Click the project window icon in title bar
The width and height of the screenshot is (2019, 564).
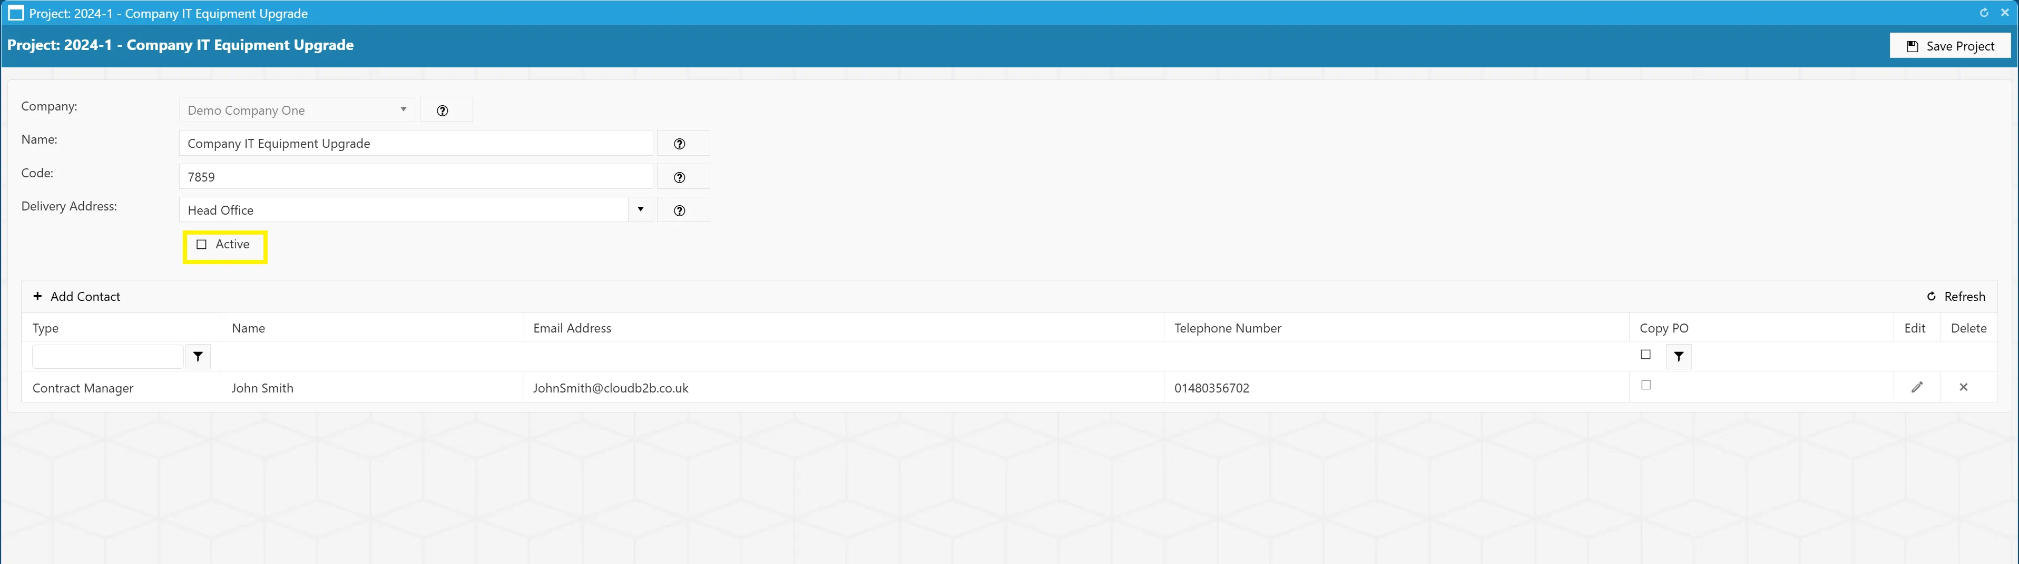(16, 13)
